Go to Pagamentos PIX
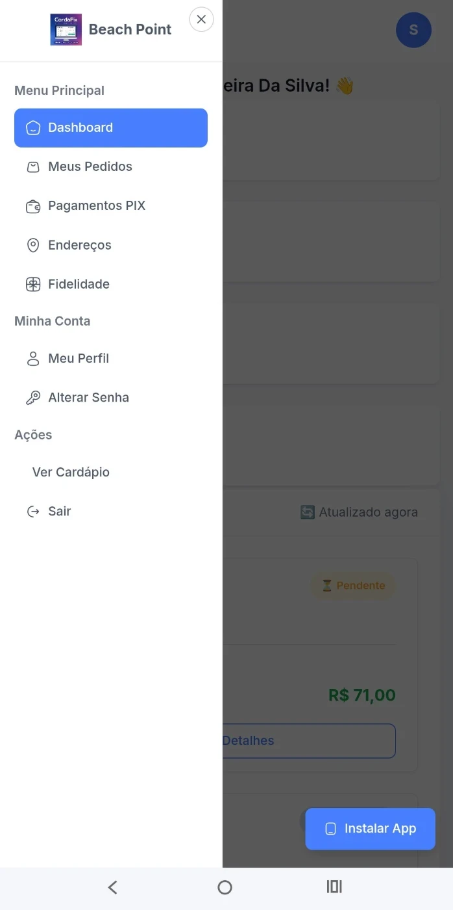This screenshot has height=910, width=453. click(97, 206)
